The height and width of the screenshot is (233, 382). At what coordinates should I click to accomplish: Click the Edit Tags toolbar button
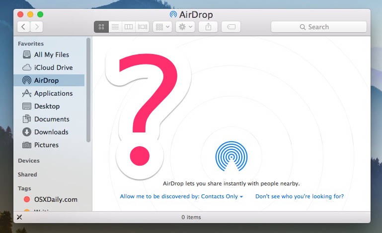[231, 27]
